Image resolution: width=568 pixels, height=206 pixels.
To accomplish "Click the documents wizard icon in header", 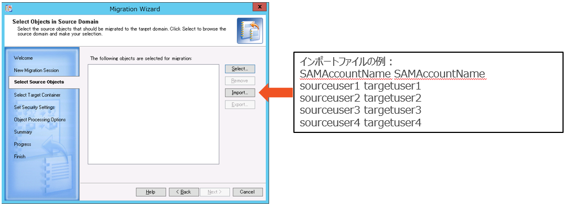I will coord(250,31).
